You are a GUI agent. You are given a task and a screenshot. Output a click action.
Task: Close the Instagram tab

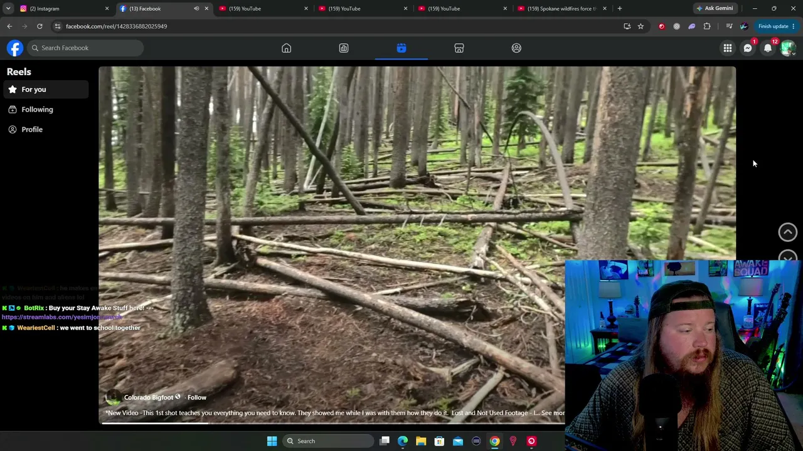click(107, 9)
